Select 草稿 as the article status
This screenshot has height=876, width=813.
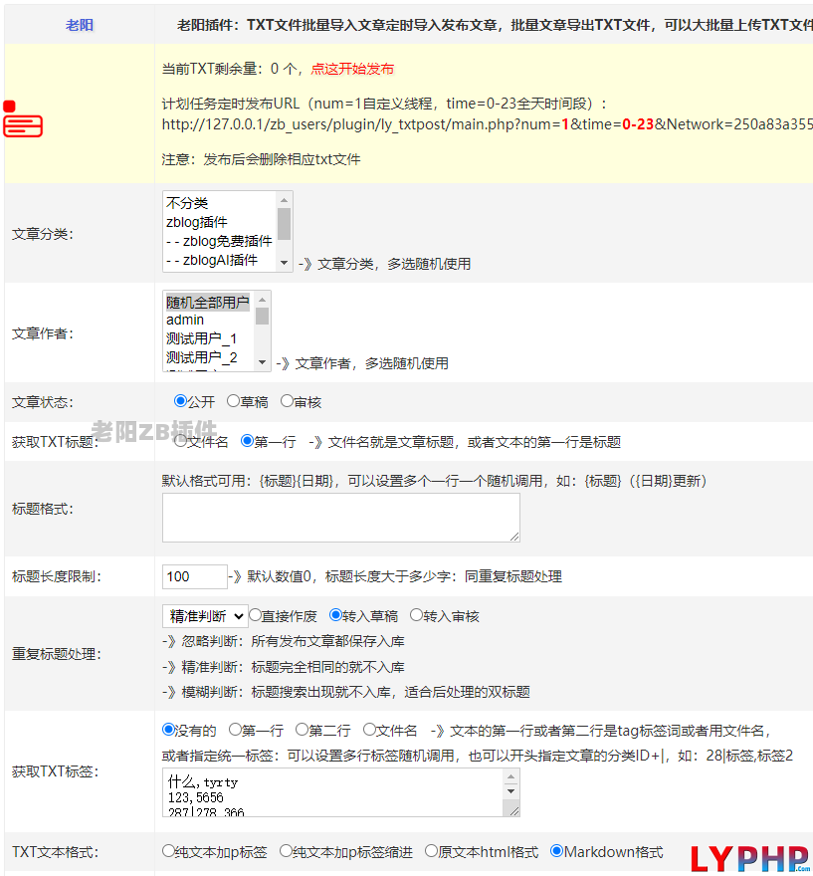tap(233, 401)
